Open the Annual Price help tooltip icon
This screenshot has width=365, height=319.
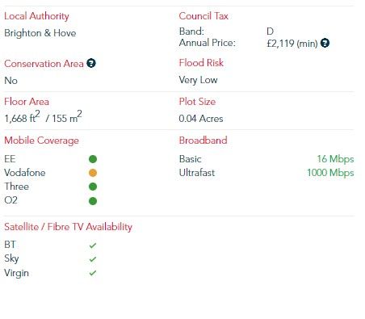(x=325, y=43)
